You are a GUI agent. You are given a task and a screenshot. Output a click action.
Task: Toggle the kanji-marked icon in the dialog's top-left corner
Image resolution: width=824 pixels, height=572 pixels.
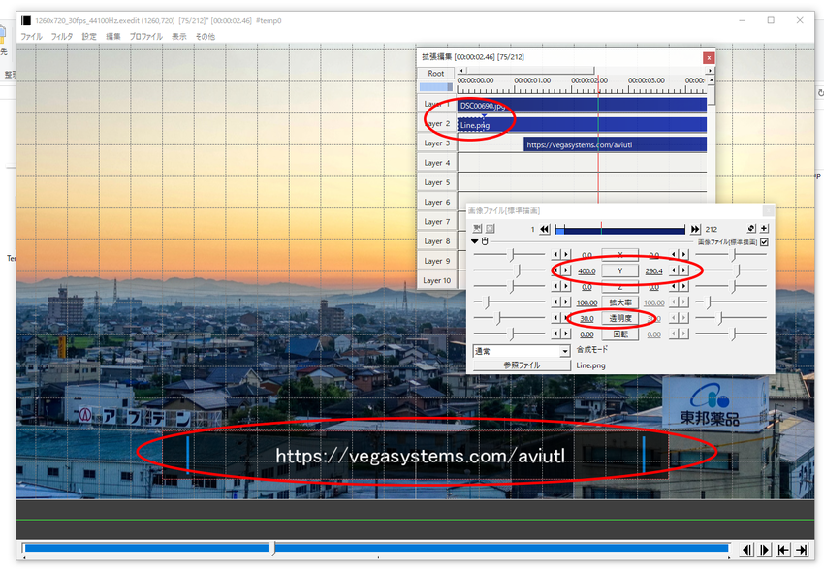pos(477,228)
